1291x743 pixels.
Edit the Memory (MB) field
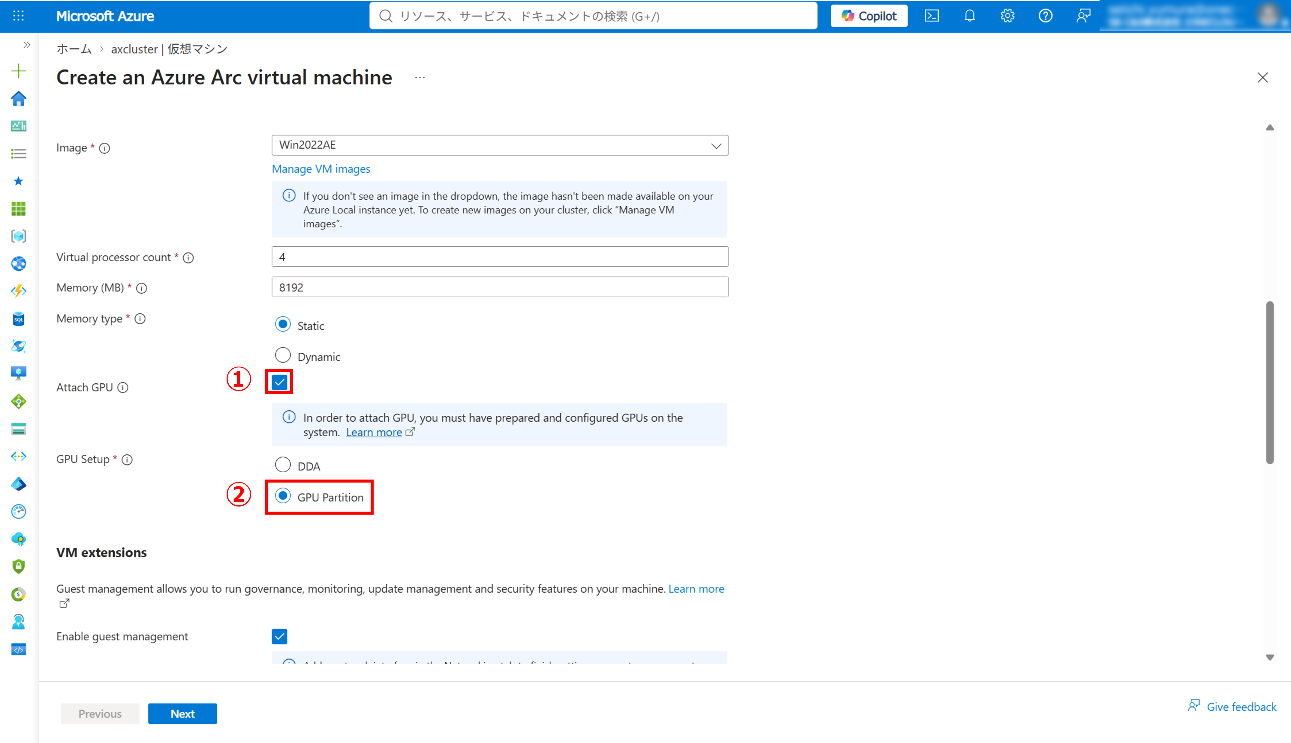click(x=500, y=287)
